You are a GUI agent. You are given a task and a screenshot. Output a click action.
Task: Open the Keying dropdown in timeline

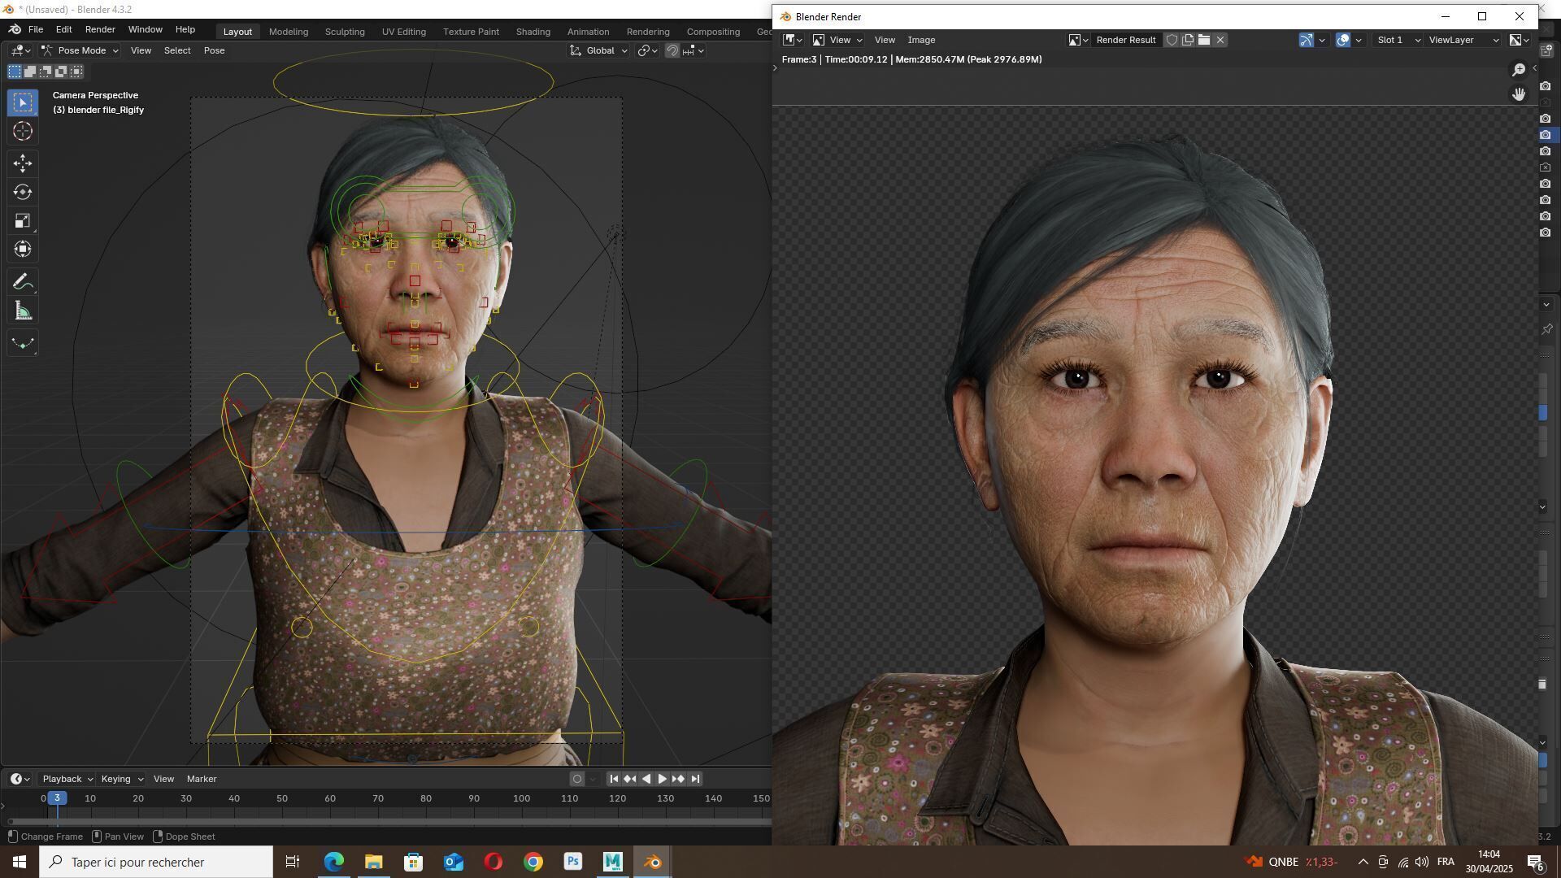121,779
